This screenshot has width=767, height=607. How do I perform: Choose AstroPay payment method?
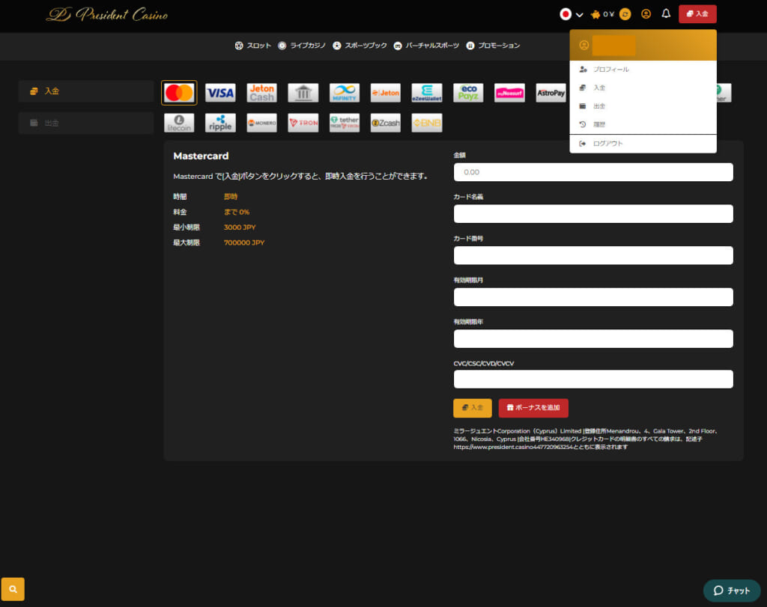(551, 93)
